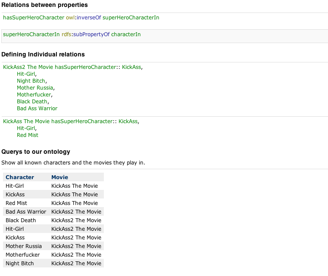This screenshot has width=328, height=276.
Task: Sort table by Character column header
Action: click(x=20, y=177)
